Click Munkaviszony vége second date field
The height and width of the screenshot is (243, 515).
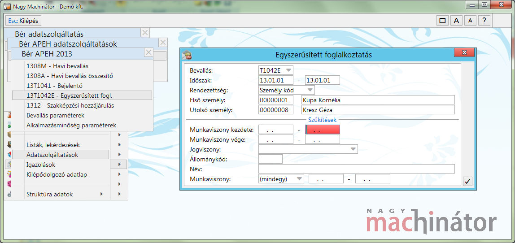click(323, 139)
